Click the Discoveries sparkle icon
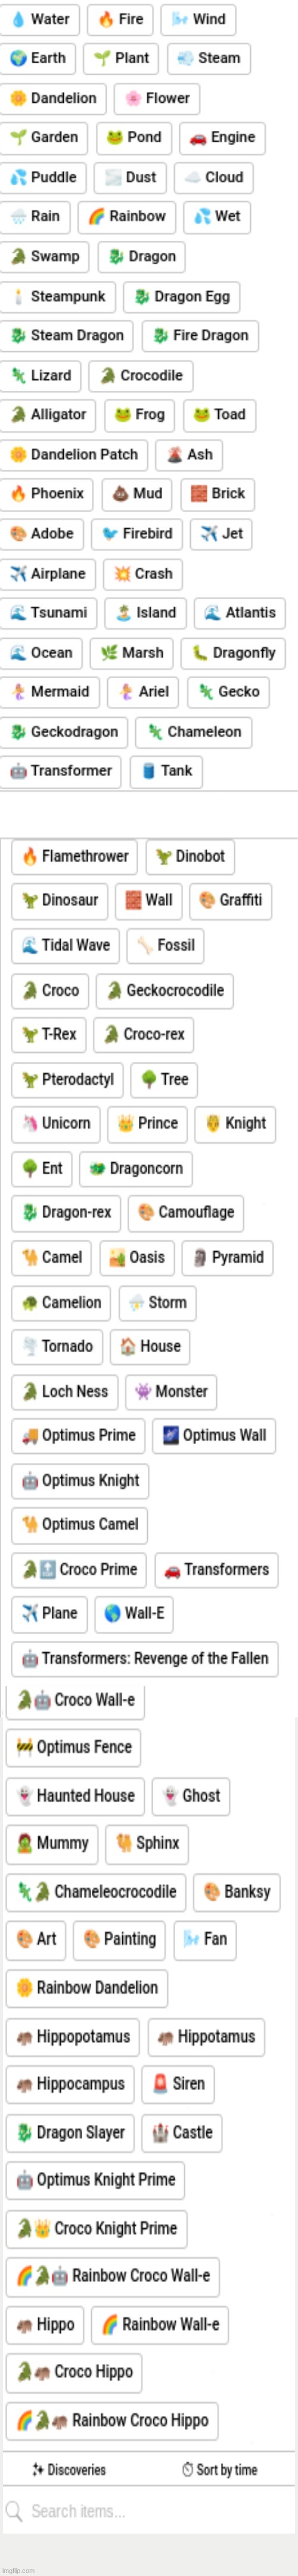 click(x=38, y=2470)
